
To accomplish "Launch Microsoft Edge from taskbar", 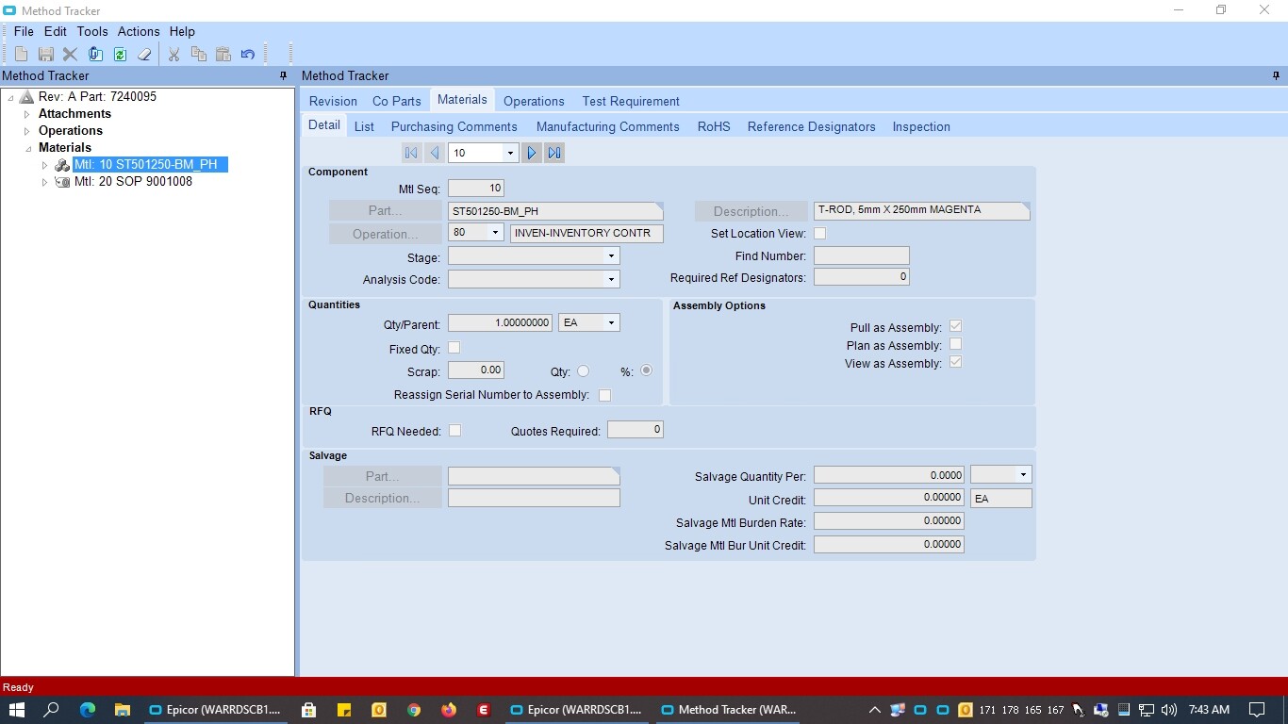I will (88, 710).
